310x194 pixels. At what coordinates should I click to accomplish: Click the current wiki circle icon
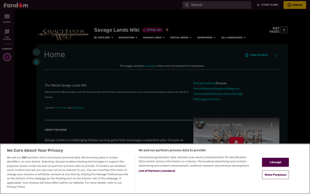tap(7, 57)
